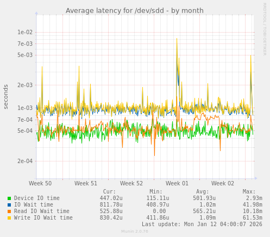270x237 pixels.
Task: Click the Write IO Wait current value 830.42u
Action: [111, 217]
